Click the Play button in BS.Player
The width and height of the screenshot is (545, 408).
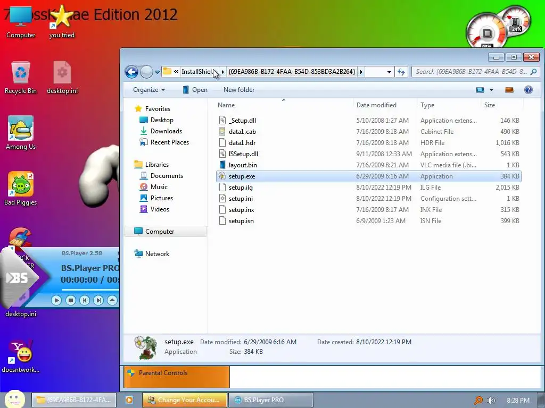point(56,300)
